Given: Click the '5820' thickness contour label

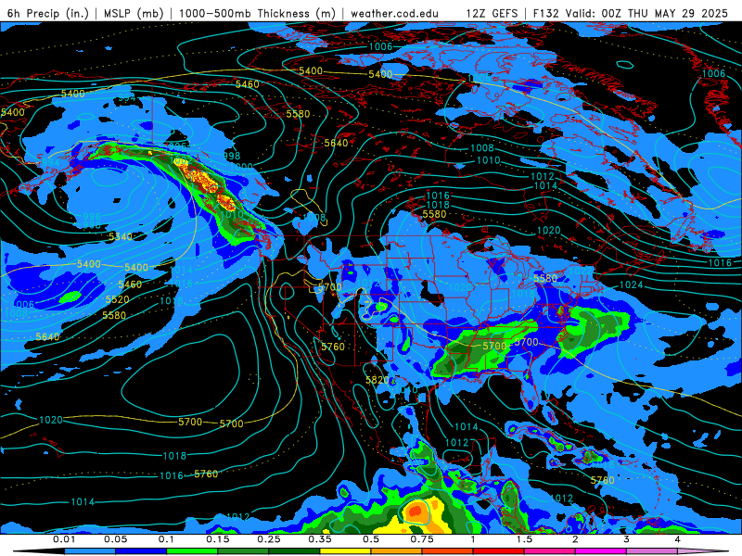Looking at the screenshot, I should [377, 380].
